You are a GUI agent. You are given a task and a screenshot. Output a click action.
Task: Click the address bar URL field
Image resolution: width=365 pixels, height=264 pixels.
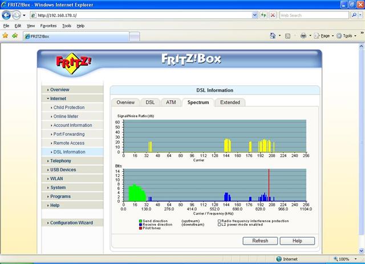point(141,15)
